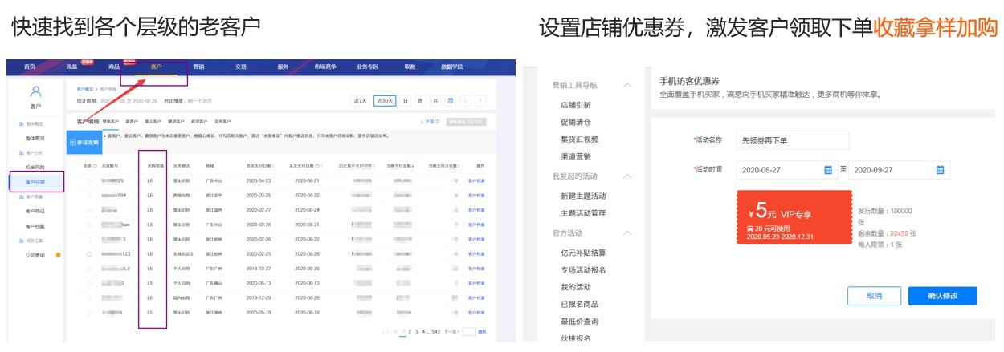Image resolution: width=1004 pixels, height=352 pixels.
Task: Click the orange dot beside 公司查询
Action: point(58,255)
